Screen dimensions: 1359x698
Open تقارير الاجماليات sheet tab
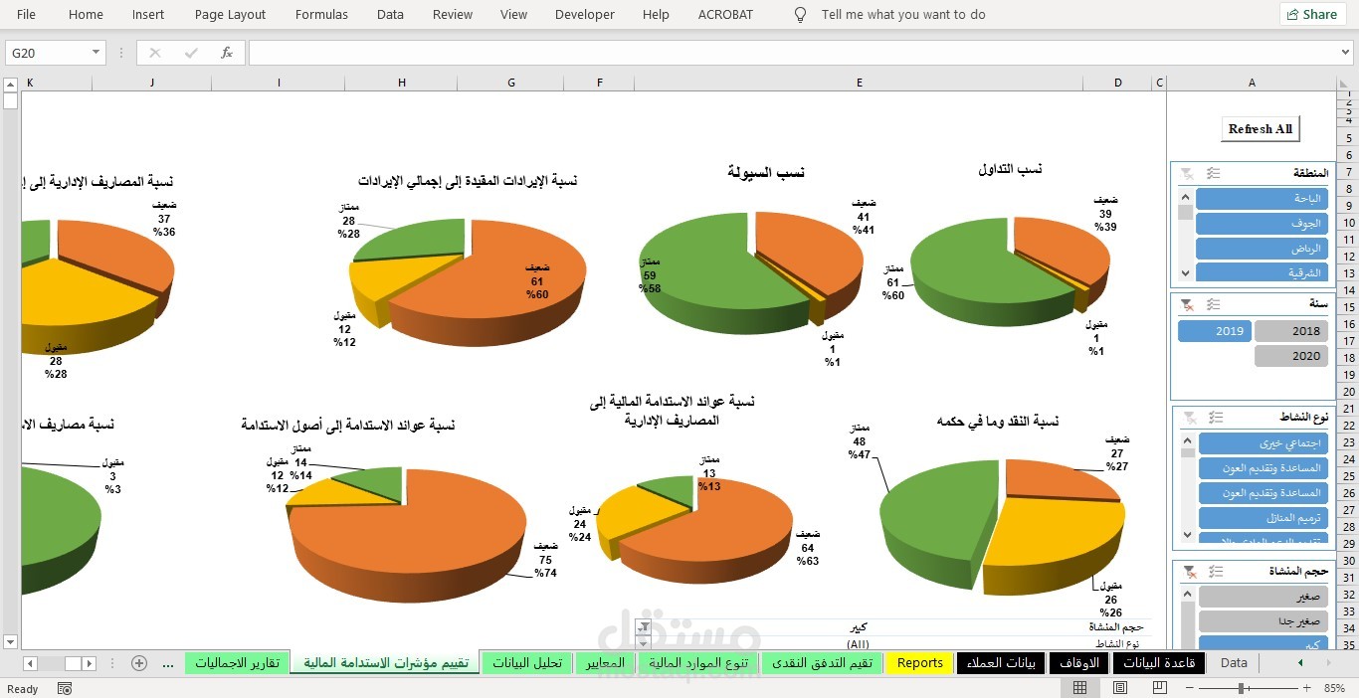tap(237, 663)
